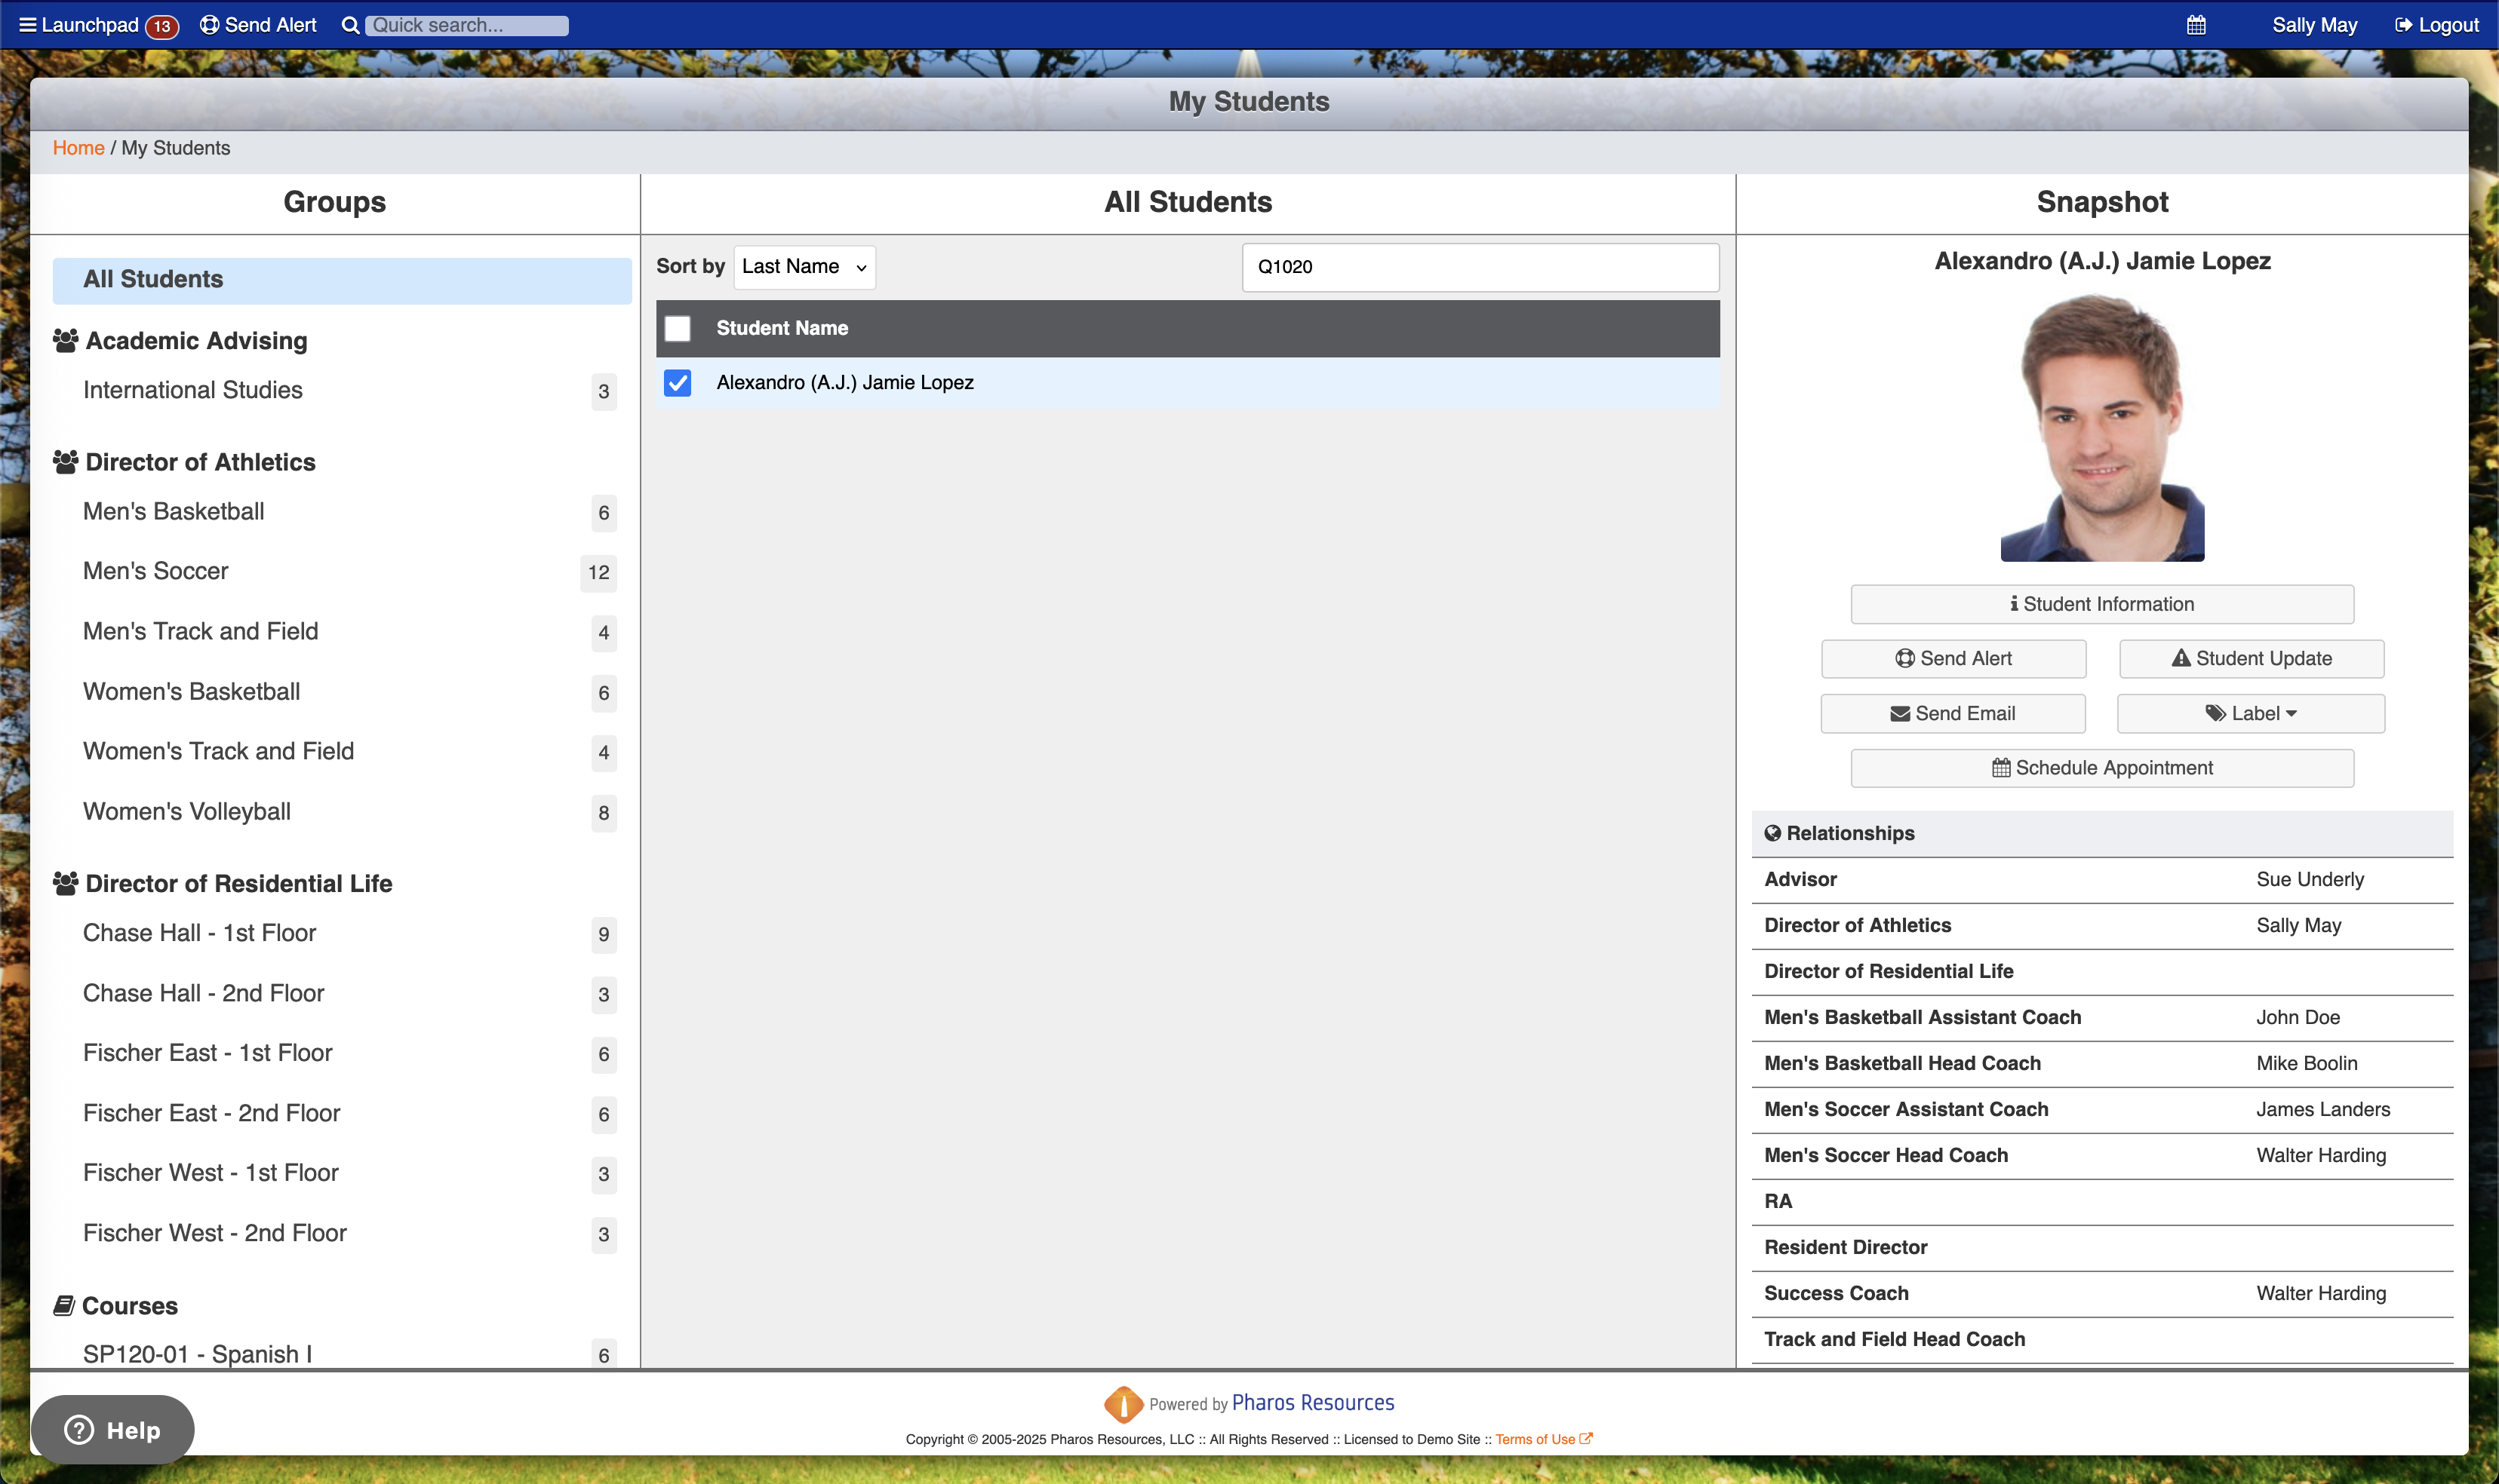Screen dimensions: 2499x1484
Task: Open the Sort by Last Name dropdown
Action: (804, 267)
